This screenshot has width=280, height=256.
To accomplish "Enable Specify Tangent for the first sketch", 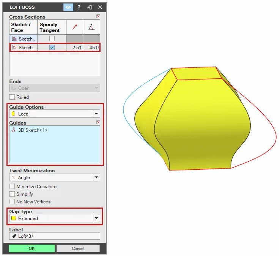I will click(x=52, y=39).
